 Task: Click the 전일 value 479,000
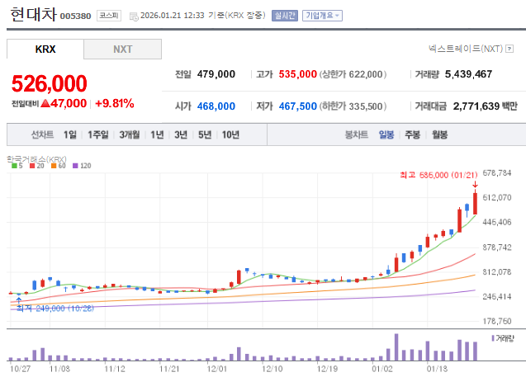(216, 74)
